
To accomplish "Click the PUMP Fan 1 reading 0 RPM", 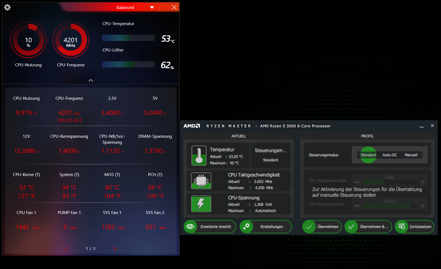I will 70,227.
